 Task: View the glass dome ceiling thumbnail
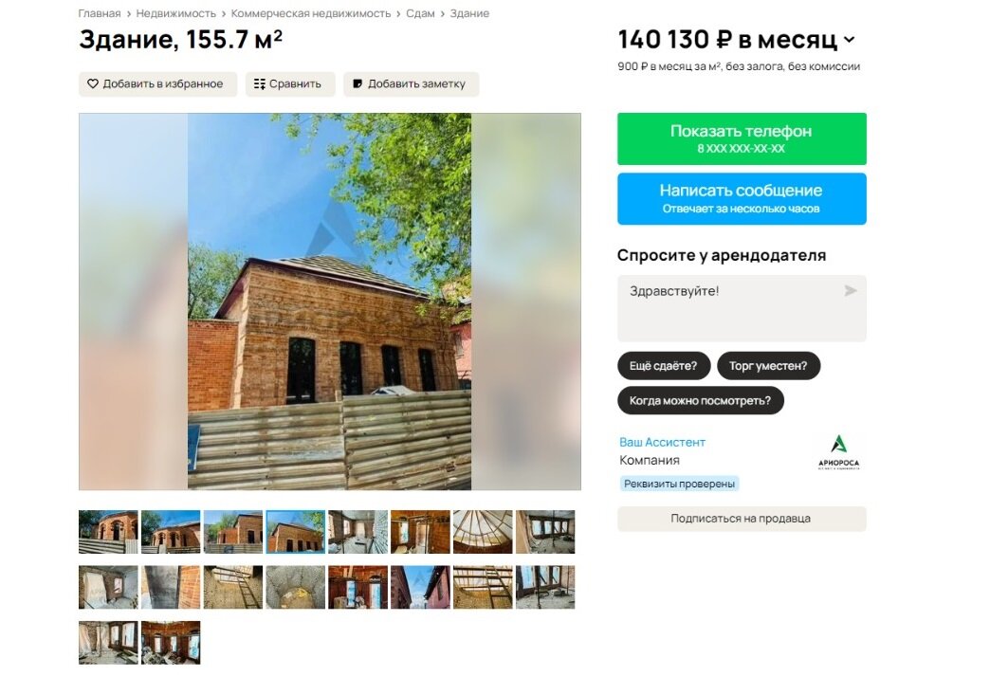click(483, 532)
